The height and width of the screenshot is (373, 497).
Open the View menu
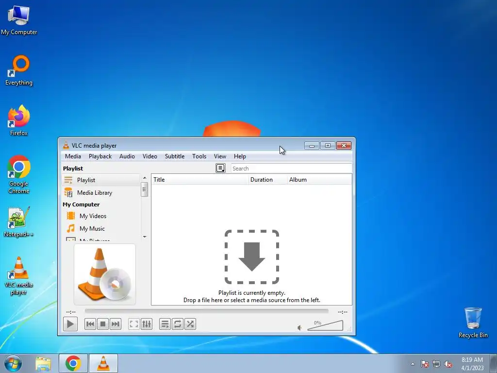(220, 156)
